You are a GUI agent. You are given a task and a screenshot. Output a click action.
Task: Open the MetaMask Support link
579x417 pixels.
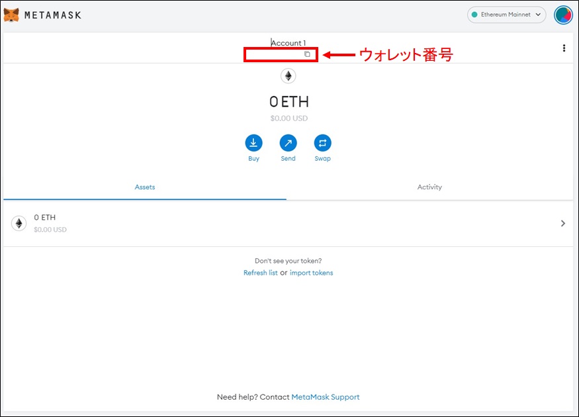pos(326,397)
